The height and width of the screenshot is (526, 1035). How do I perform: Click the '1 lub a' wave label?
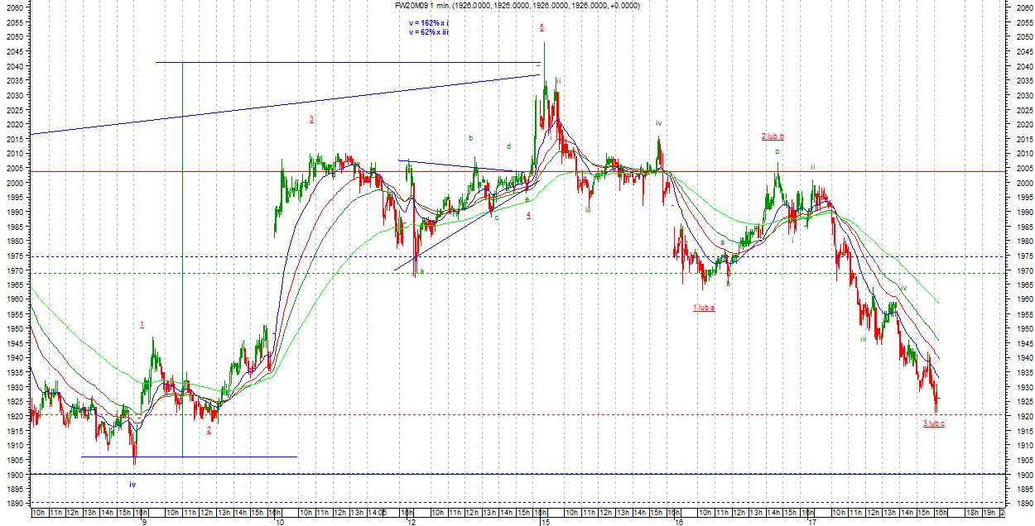pos(704,308)
